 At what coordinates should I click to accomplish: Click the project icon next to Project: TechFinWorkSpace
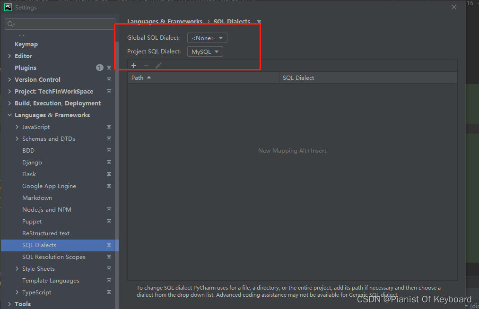point(109,91)
